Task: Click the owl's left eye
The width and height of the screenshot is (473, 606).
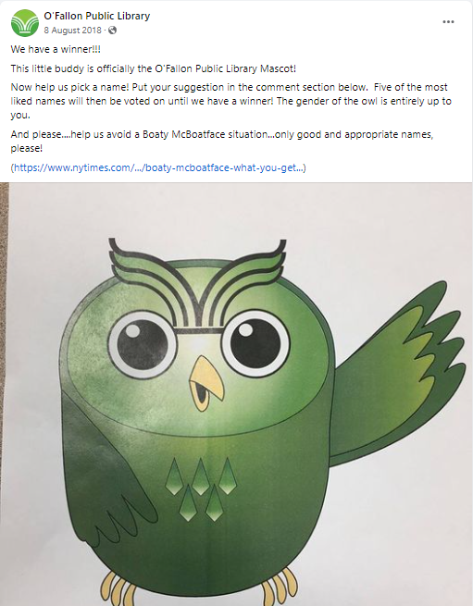Action: pos(143,345)
